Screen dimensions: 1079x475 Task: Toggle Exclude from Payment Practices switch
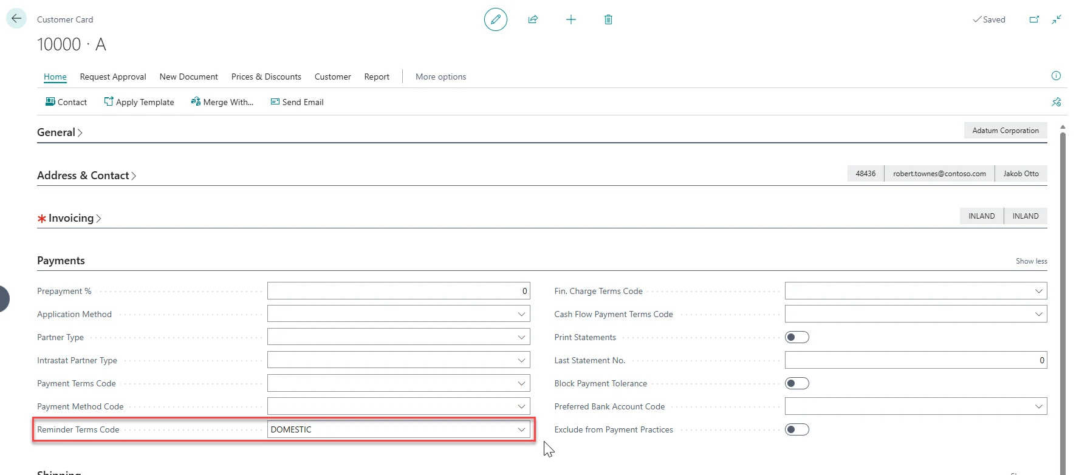[x=797, y=429]
